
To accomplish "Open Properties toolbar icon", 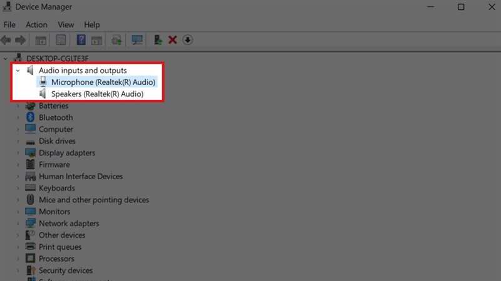I will point(61,40).
